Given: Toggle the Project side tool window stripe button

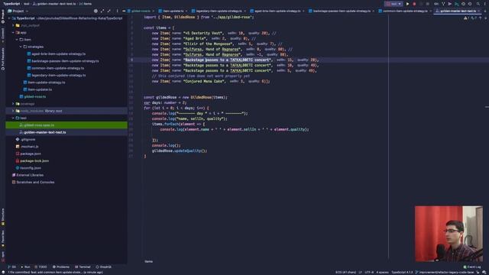Looking at the screenshot, I should (3, 16).
